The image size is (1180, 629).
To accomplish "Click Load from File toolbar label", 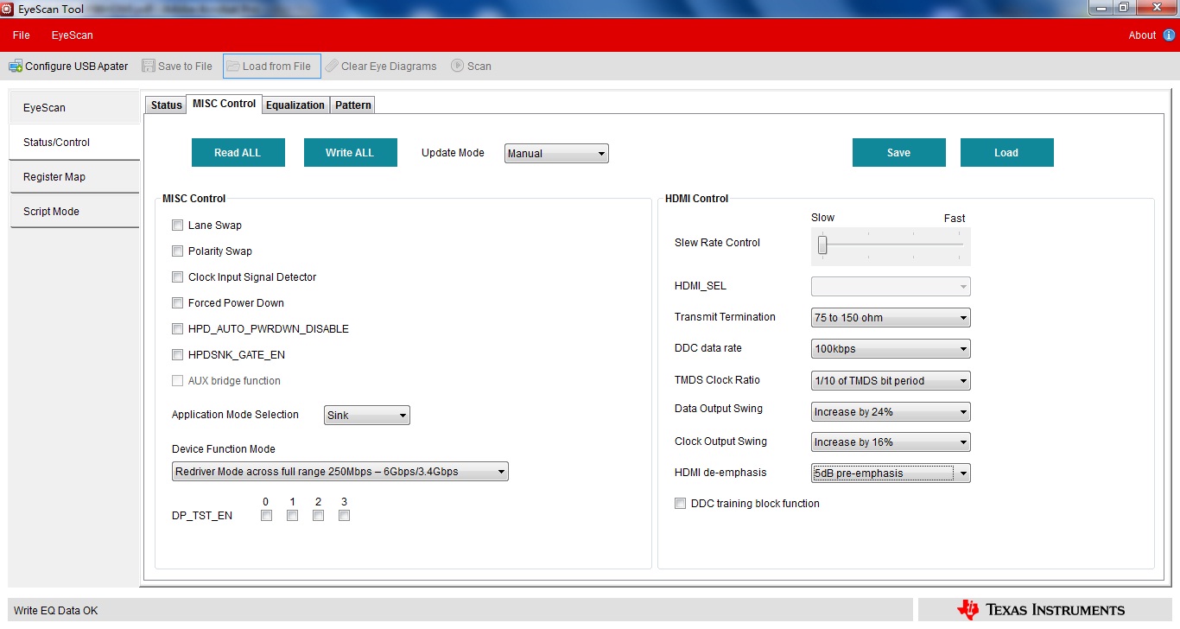I will pos(276,67).
